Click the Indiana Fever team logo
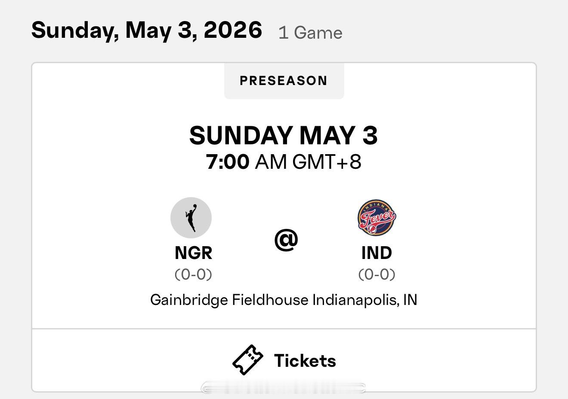 [x=377, y=217]
